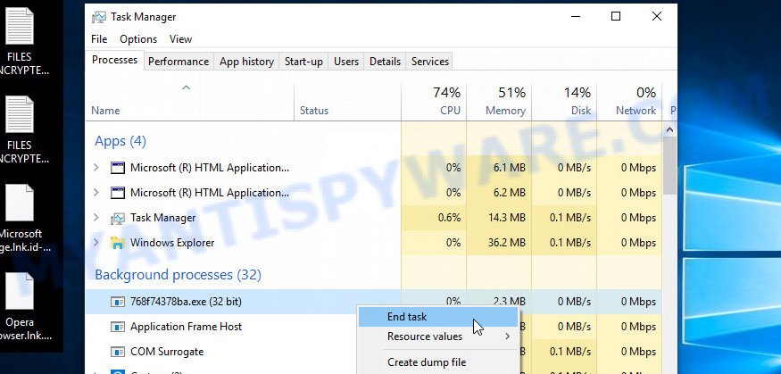
Task: Select top FILES ENCRYPTED desktop text file
Action: [20, 42]
